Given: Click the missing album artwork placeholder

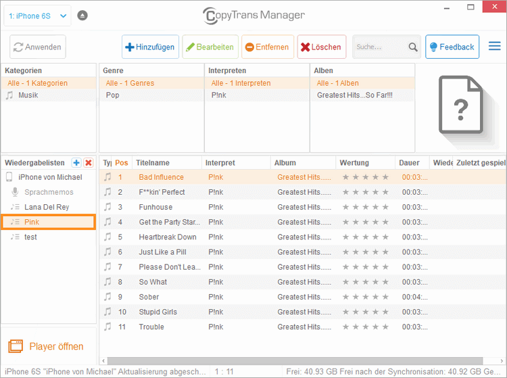Looking at the screenshot, I should pos(462,105).
